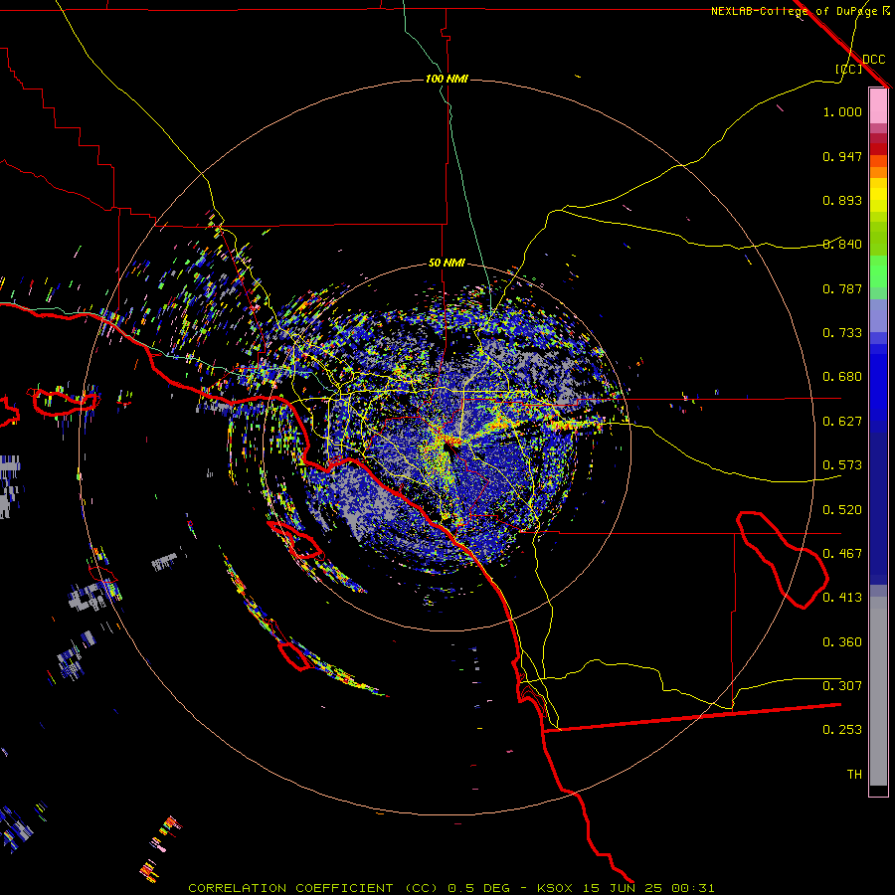
Task: Click the 0.840 legend value
Action: (842, 245)
